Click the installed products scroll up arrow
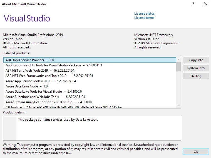This screenshot has height=158, width=211. pos(178,60)
